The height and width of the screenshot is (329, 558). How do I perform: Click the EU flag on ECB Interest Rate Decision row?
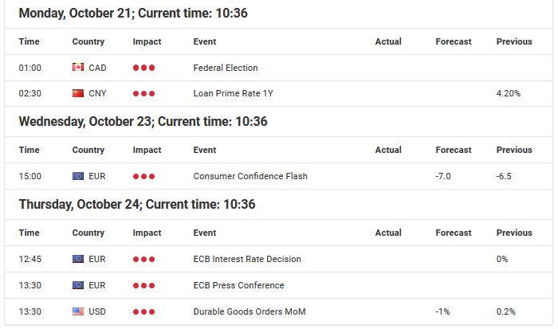[x=78, y=259]
